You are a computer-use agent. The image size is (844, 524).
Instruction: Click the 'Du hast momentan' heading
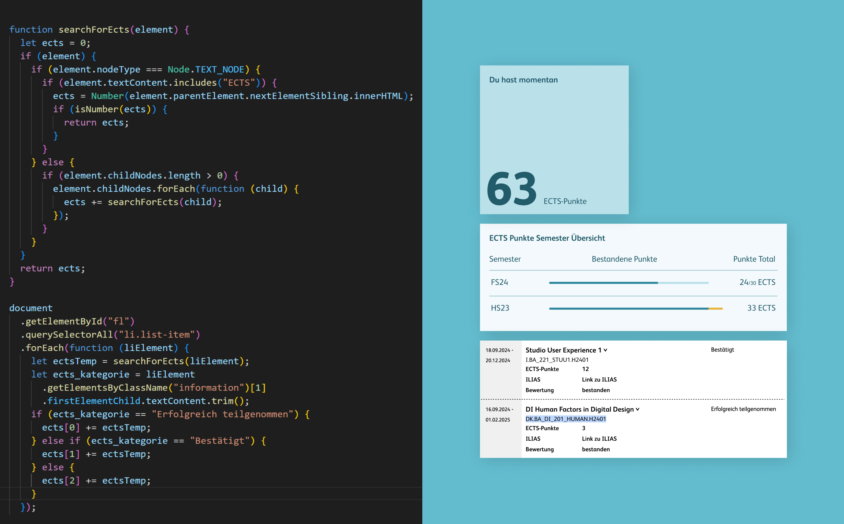click(x=523, y=80)
